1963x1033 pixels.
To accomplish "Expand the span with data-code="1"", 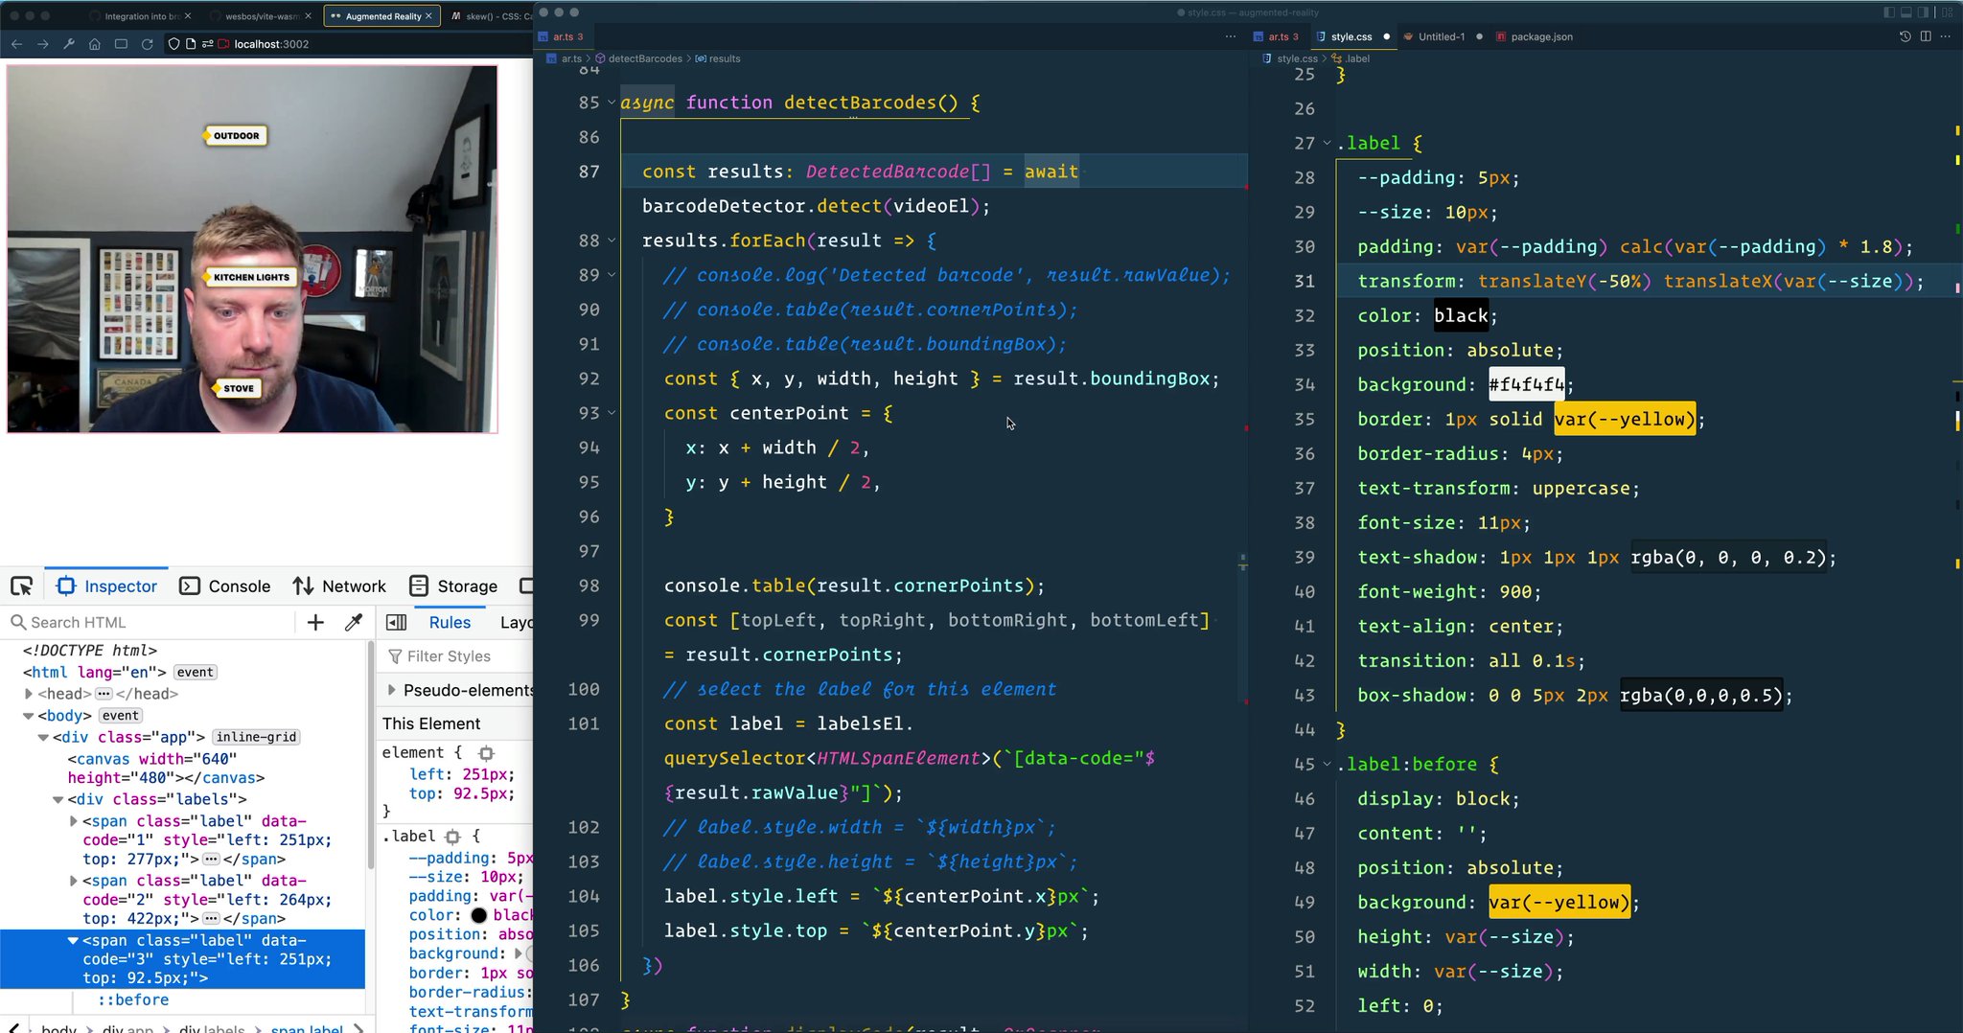I will (74, 821).
